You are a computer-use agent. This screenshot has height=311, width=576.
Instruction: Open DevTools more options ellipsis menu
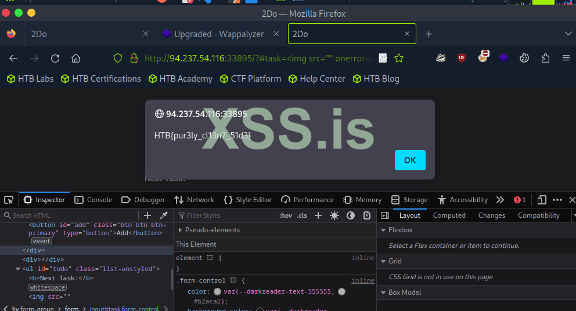click(557, 200)
